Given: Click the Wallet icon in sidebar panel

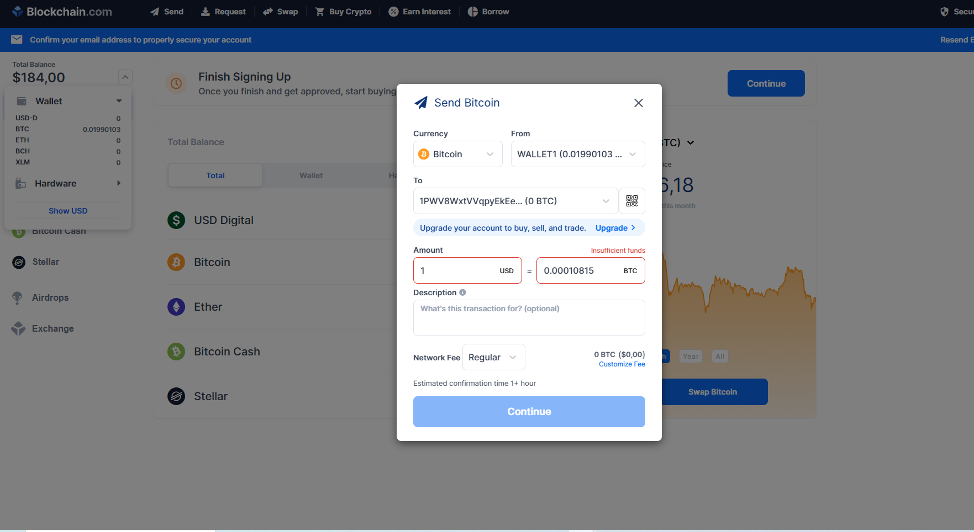Looking at the screenshot, I should click(x=22, y=101).
